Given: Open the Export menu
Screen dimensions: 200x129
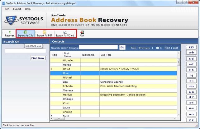Looking at the screenshot, I should 17,9.
